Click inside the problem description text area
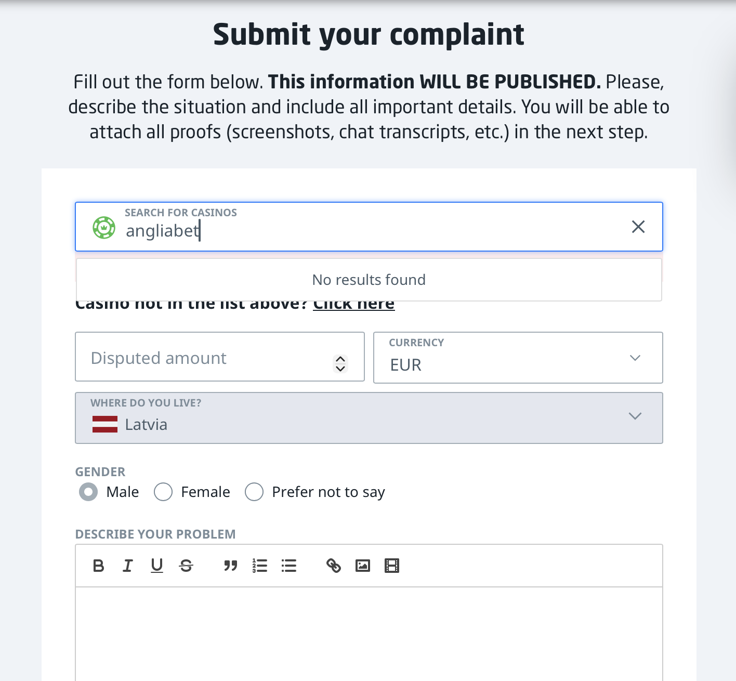Image resolution: width=736 pixels, height=681 pixels. tap(369, 633)
